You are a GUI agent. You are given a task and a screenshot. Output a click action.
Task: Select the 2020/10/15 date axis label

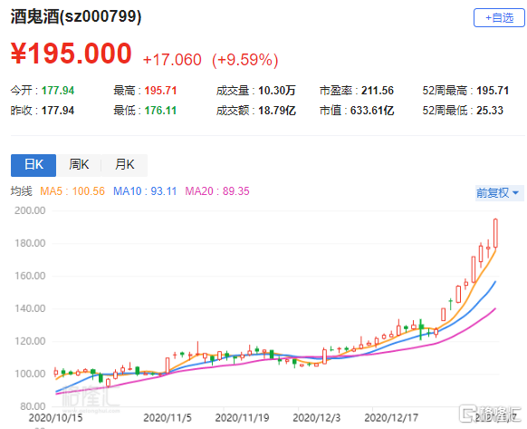point(55,418)
